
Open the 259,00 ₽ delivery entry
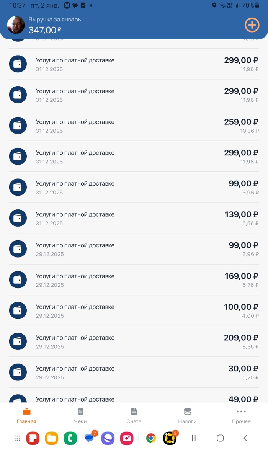click(x=134, y=126)
